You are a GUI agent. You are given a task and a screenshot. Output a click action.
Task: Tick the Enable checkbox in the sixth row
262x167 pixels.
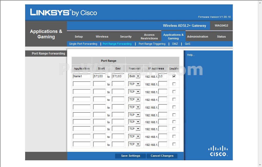pyautogui.click(x=174, y=115)
